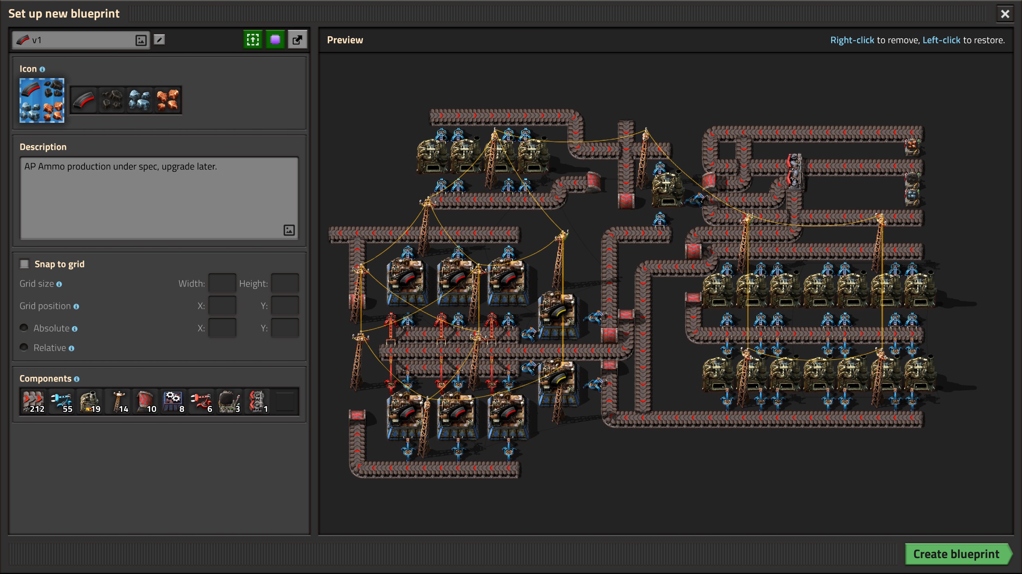Image resolution: width=1022 pixels, height=574 pixels.
Task: Select the coal icon slot
Action: [112, 100]
